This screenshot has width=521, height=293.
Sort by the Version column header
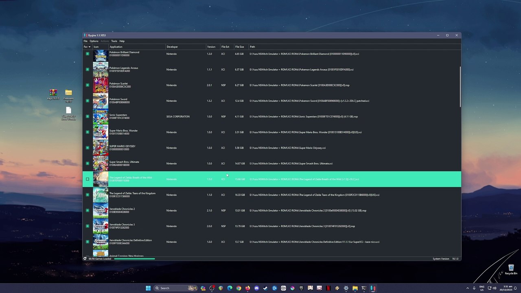click(x=213, y=47)
